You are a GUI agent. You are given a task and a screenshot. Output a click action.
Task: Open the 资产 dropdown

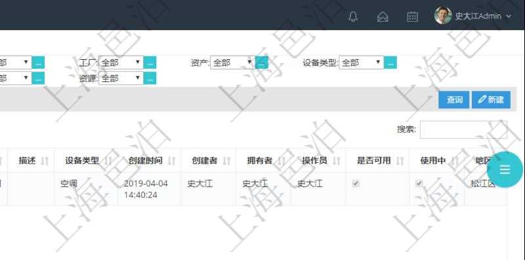[x=233, y=62]
